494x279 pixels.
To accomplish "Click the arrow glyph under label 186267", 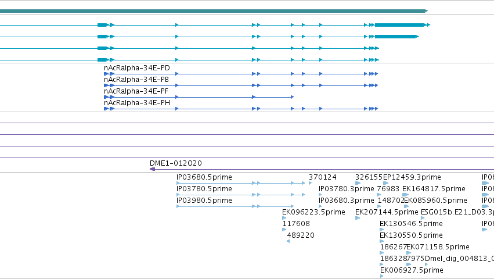I will (382, 253).
